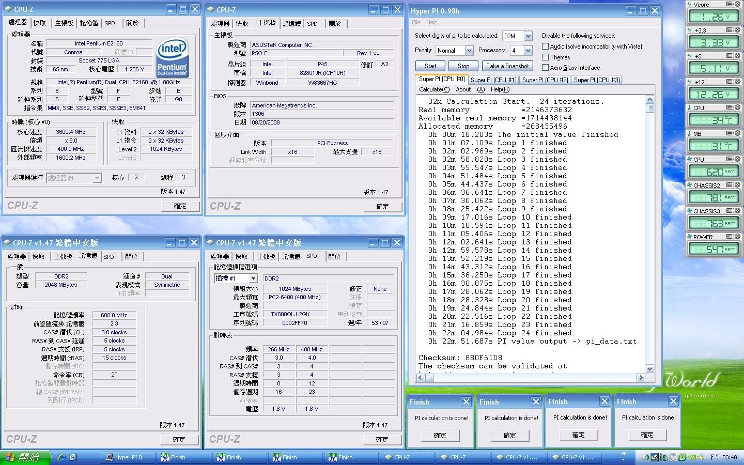
Task: Click the Intel Pentium logo in CPU-Z
Action: [x=172, y=58]
